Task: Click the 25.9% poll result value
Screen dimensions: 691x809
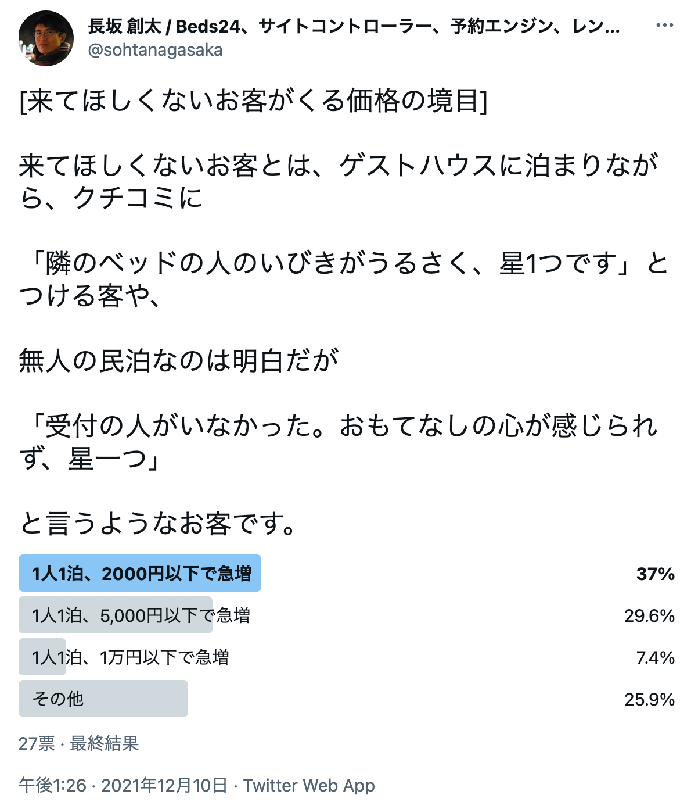Action: (649, 699)
